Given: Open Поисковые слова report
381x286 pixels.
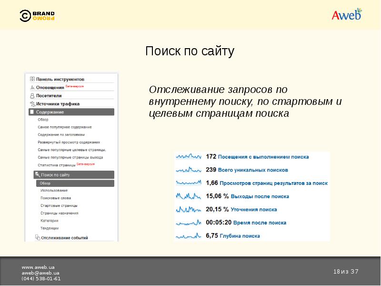Looking at the screenshot, I should point(55,198).
